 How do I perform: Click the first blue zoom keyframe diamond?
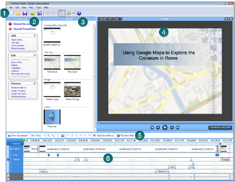pos(49,155)
